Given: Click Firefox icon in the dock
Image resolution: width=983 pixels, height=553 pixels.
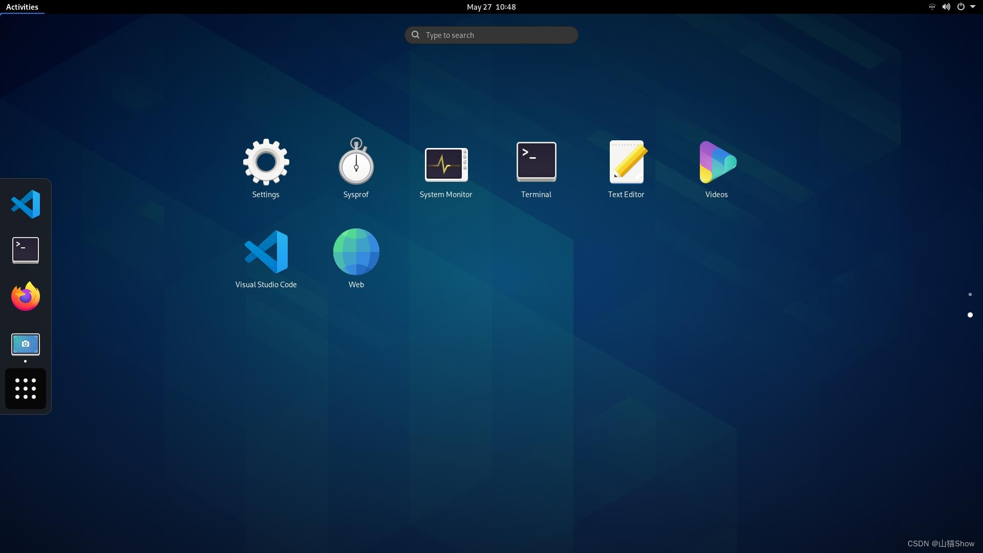Looking at the screenshot, I should coord(26,296).
